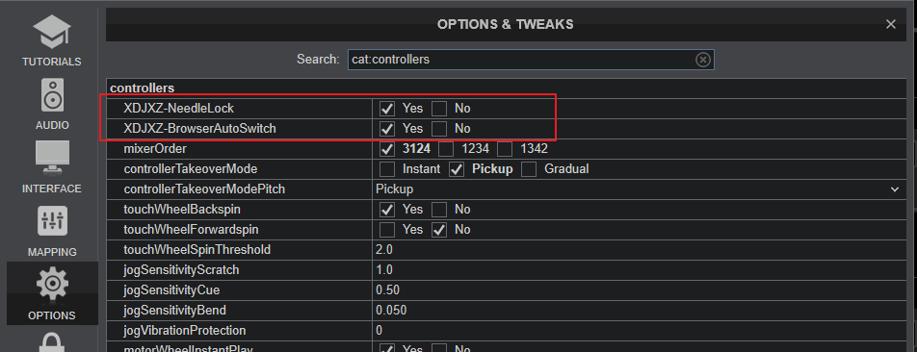Click the search box with cat:controllers
This screenshot has height=352, width=917.
[531, 60]
